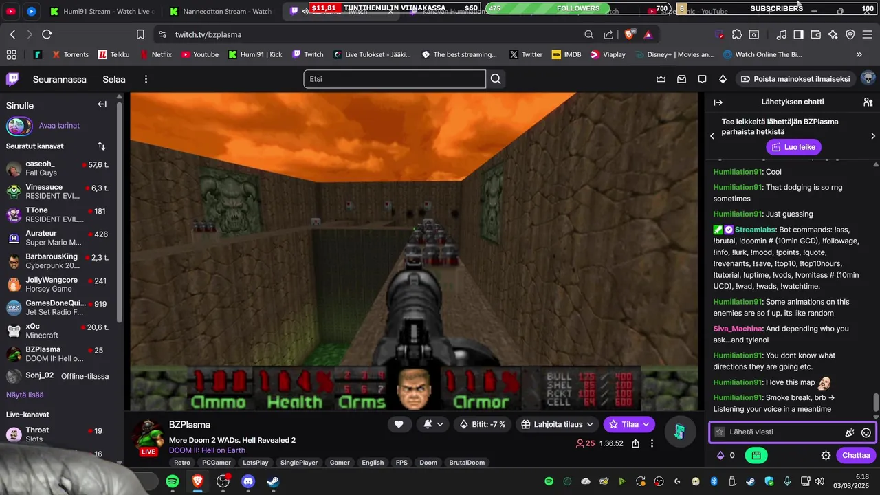This screenshot has width=880, height=495.
Task: Click the Brave Shields lion icon
Action: click(628, 34)
